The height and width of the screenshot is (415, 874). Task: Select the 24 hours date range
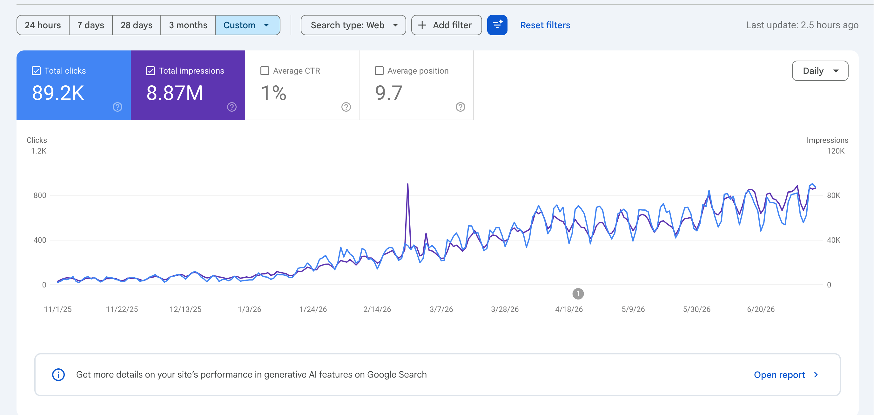pyautogui.click(x=43, y=25)
